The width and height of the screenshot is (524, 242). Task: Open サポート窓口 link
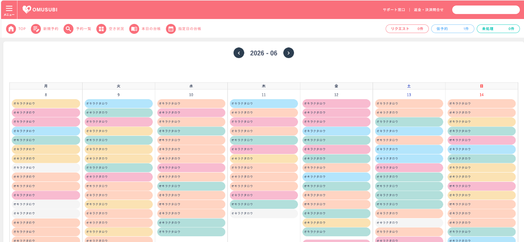[394, 10]
